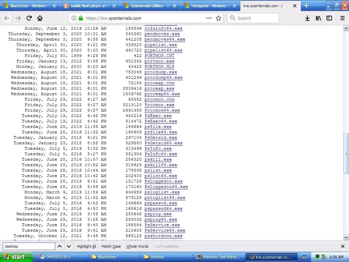Screen dimensions: 349x262
Task: Open PsService.exe link
Action: click(162, 225)
